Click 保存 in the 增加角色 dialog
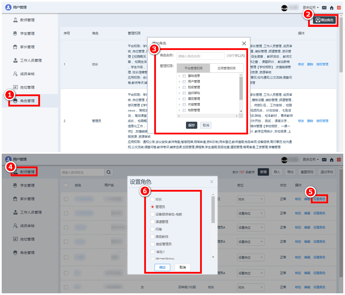The width and height of the screenshot is (345, 295). click(191, 125)
